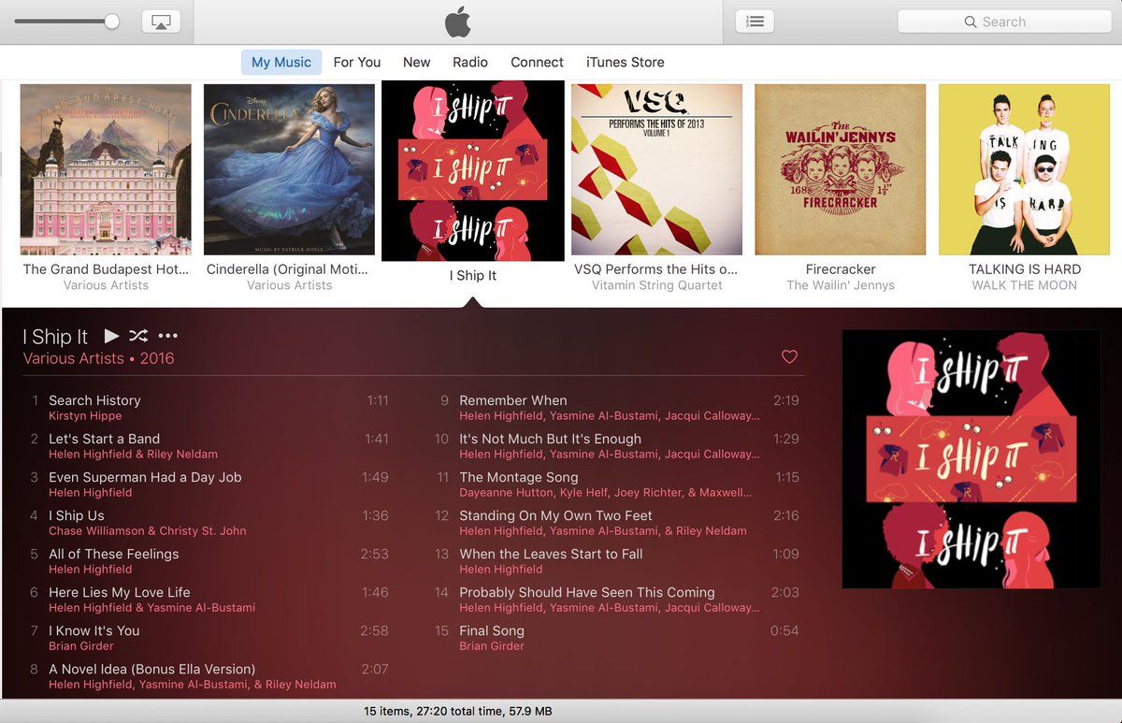
Task: Click the I Ship It cover in the album row
Action: point(473,171)
